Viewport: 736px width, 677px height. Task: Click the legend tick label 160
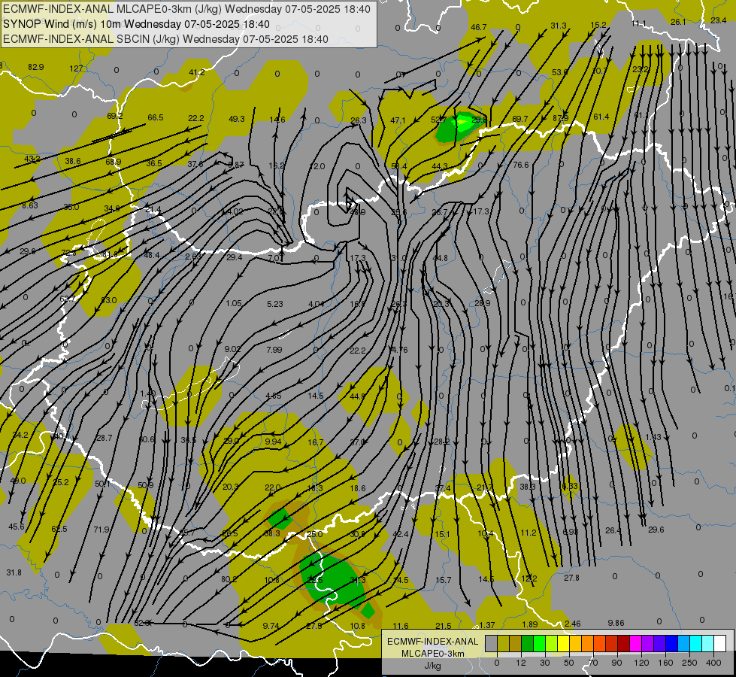point(665,663)
